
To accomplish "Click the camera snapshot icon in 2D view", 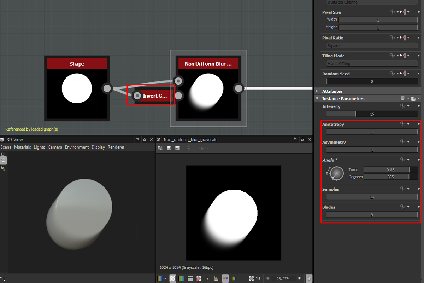I will click(x=177, y=148).
